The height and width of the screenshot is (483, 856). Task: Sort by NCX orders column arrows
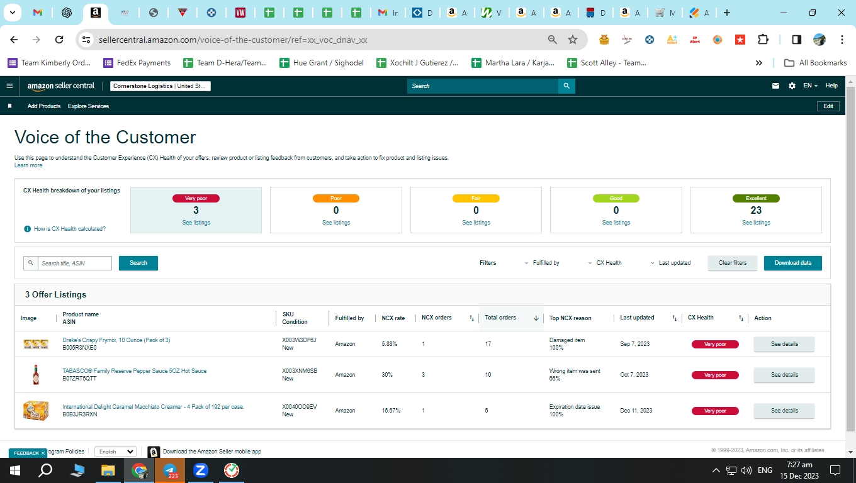point(471,318)
